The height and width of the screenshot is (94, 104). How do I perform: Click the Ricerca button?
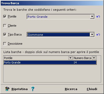[71, 89]
